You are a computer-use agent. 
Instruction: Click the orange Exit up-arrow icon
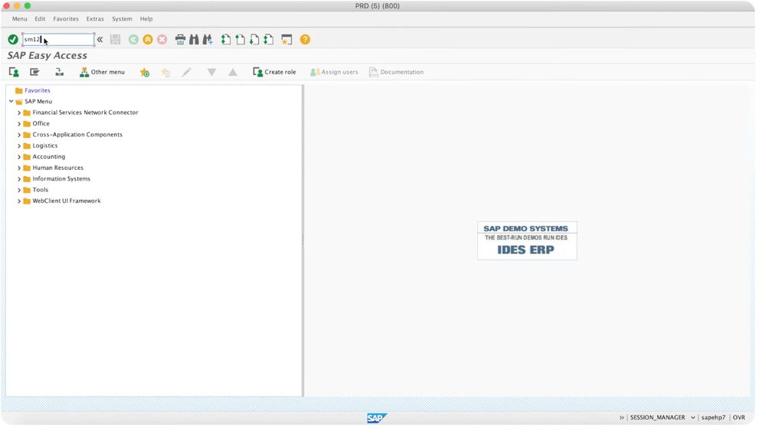pos(148,40)
